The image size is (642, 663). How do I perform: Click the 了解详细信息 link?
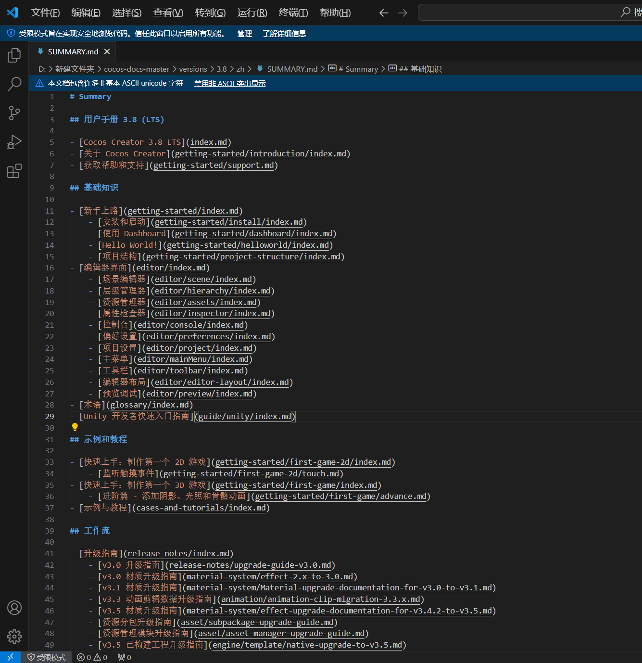284,33
